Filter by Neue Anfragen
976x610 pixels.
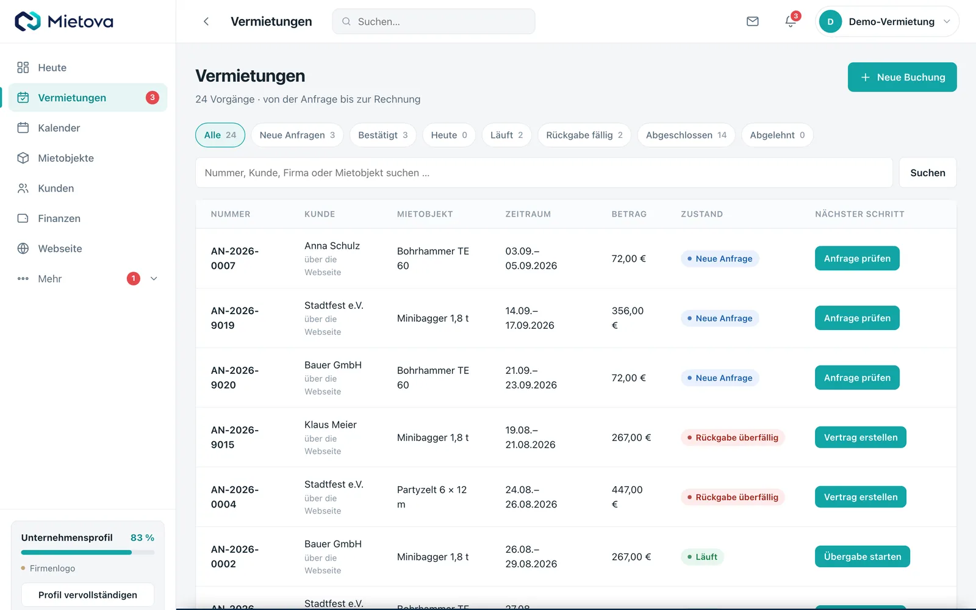coord(297,135)
